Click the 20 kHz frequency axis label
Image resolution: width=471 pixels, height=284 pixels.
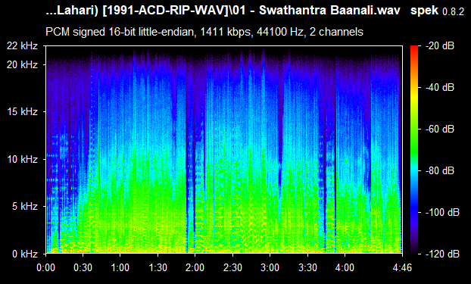pos(23,64)
